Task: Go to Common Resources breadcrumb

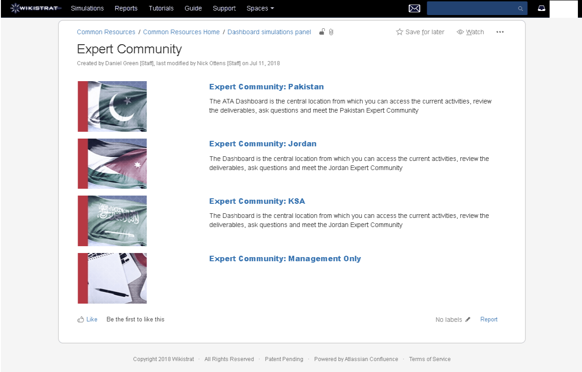Action: tap(106, 32)
